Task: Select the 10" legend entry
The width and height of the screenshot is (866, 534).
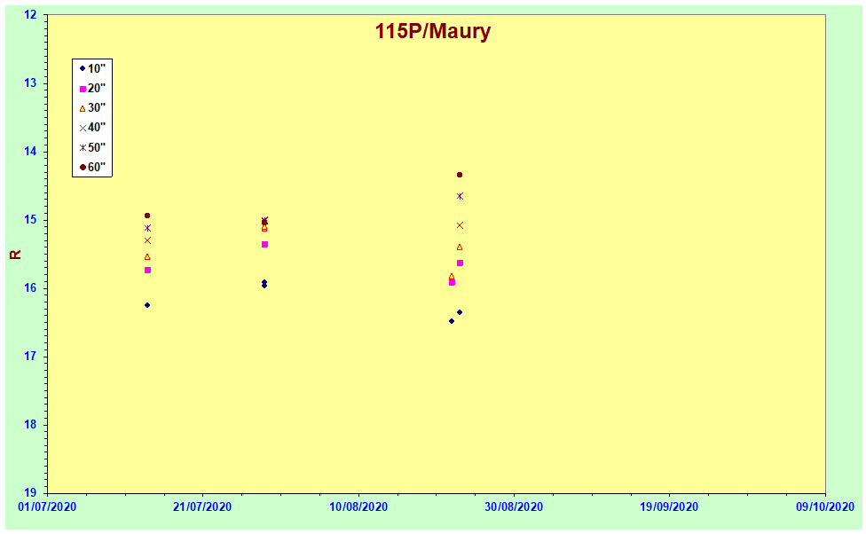Action: [x=92, y=68]
